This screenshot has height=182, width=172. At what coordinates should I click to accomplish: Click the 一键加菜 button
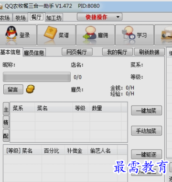(x=146, y=111)
